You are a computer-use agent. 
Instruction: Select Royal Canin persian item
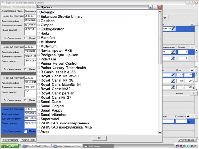point(57,93)
